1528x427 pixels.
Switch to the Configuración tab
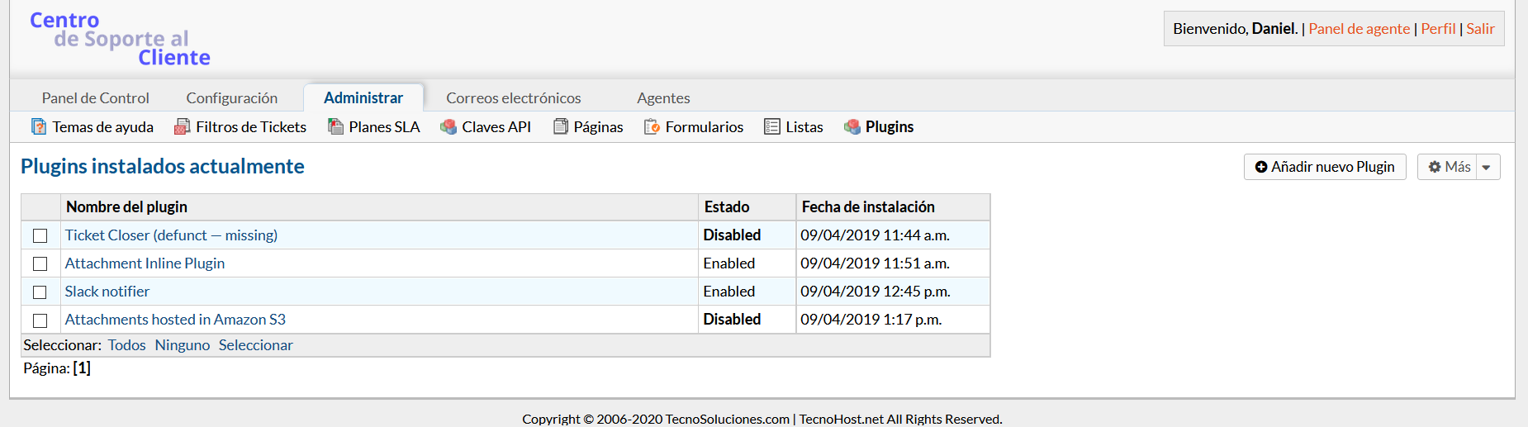tap(231, 98)
